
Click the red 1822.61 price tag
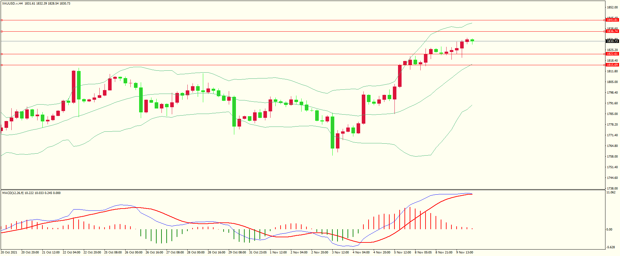[x=612, y=54]
